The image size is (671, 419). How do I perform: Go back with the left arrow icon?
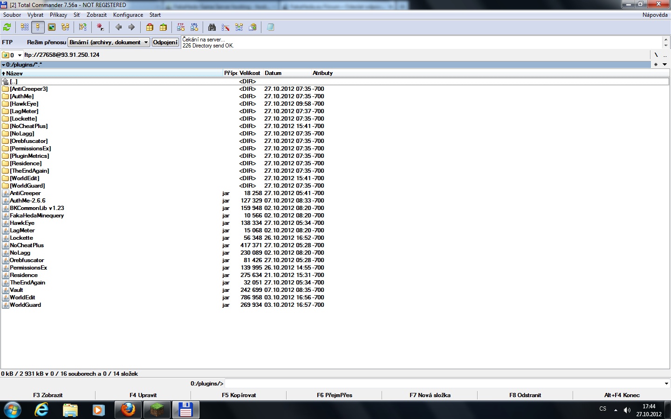tap(118, 27)
